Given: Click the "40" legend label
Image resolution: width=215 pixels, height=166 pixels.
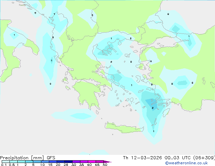Looking at the screenshot, I should coord(89,165).
